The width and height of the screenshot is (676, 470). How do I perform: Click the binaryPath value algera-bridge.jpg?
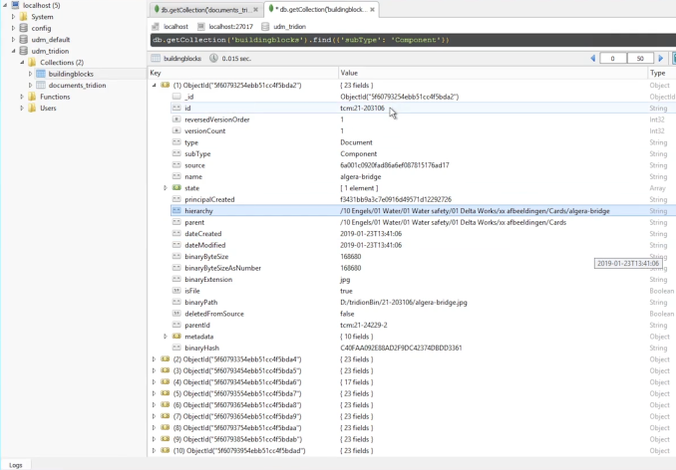403,302
